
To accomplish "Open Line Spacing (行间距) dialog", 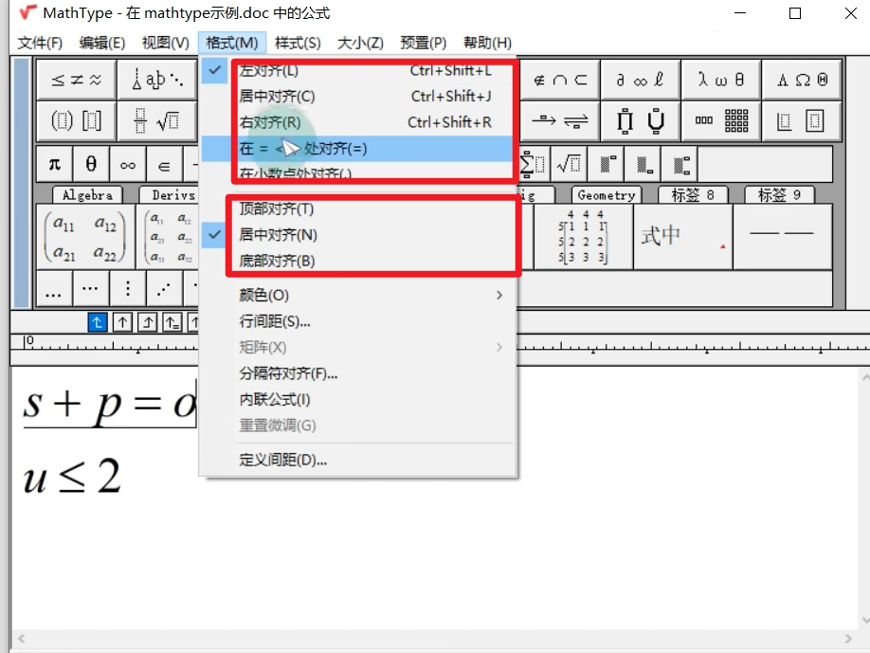I will pos(357,321).
